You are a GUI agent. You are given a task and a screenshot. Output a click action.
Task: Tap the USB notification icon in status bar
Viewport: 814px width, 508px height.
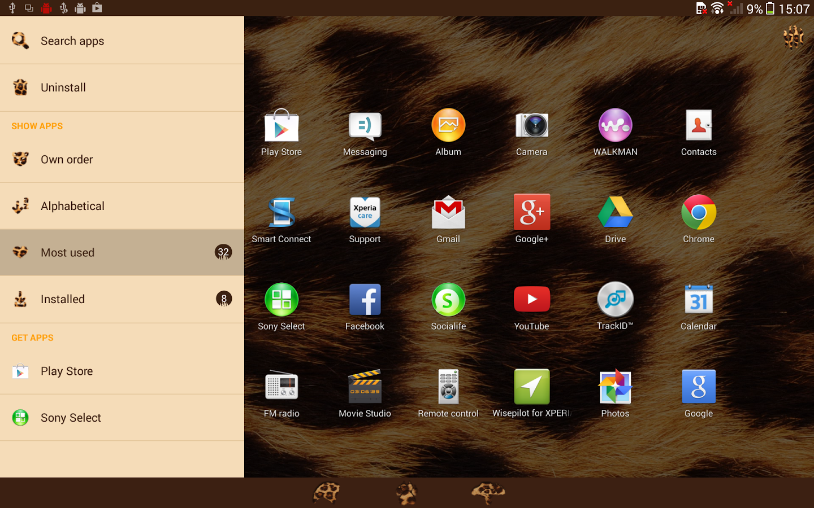click(x=12, y=8)
